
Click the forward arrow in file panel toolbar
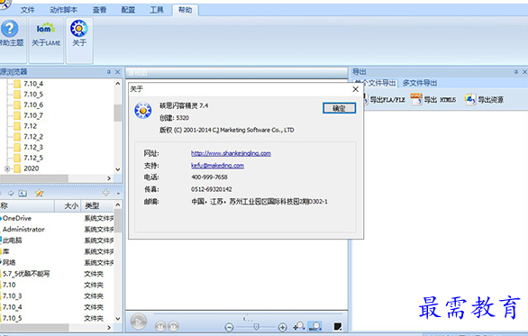coord(11,194)
